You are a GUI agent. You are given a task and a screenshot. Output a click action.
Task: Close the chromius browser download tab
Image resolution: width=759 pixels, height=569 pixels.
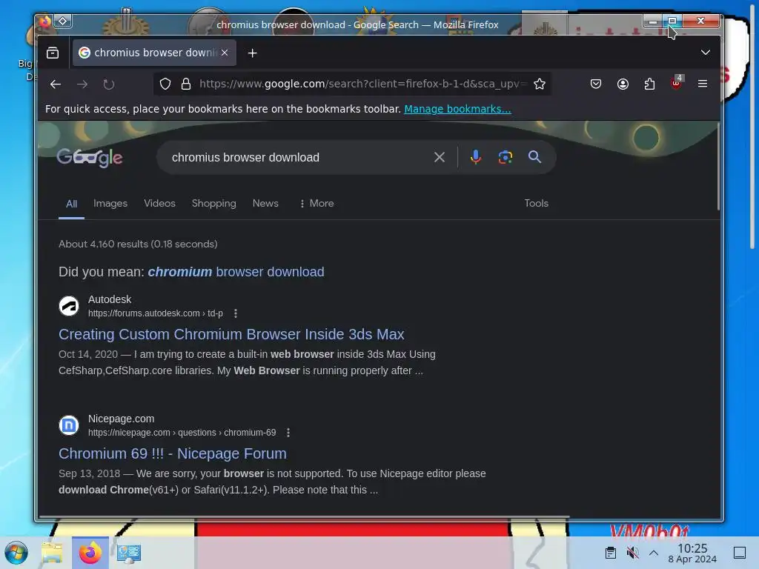[225, 53]
